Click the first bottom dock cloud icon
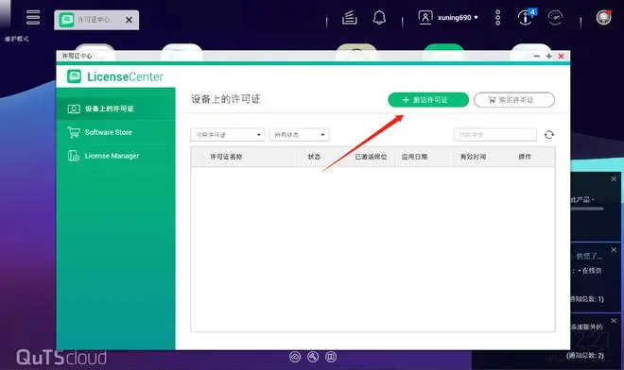Image resolution: width=624 pixels, height=370 pixels. (x=295, y=357)
